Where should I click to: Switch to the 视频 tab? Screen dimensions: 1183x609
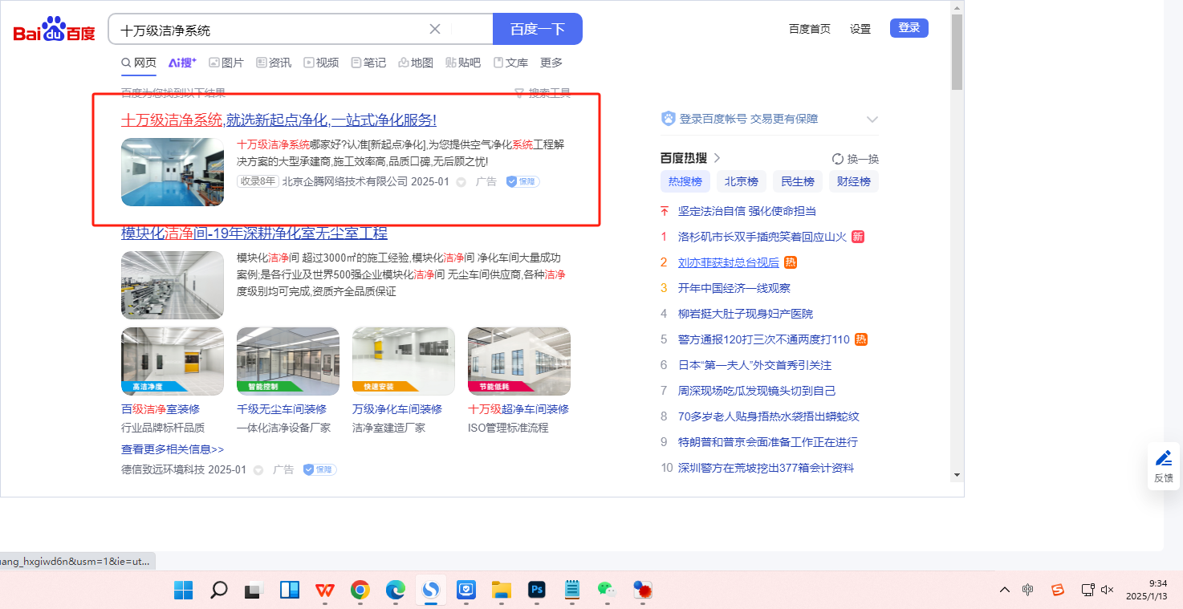click(x=321, y=63)
